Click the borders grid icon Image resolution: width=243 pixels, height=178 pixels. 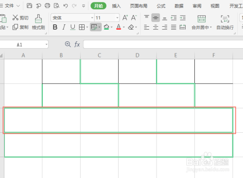point(82,27)
